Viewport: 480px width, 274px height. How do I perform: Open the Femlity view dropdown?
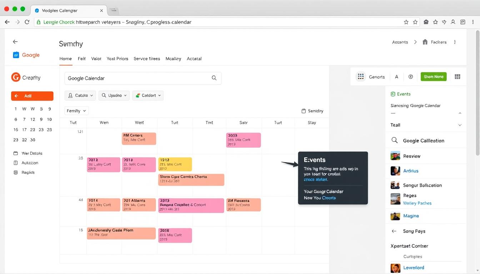[x=76, y=111]
